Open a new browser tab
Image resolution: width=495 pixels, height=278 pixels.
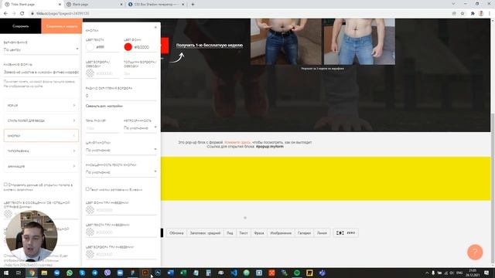coord(193,5)
